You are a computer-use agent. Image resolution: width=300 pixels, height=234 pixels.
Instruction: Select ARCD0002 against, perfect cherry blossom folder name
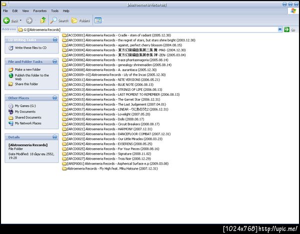(124, 45)
